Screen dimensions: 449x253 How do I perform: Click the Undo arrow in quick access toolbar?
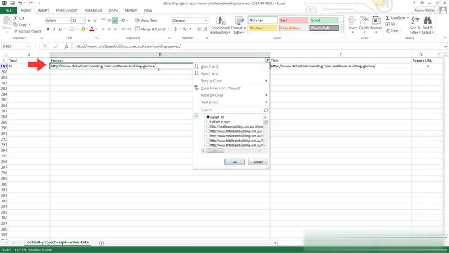click(x=20, y=3)
